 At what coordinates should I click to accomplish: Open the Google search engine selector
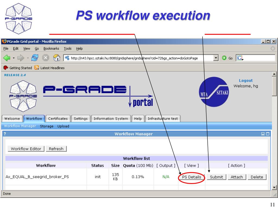pyautogui.click(x=240, y=58)
